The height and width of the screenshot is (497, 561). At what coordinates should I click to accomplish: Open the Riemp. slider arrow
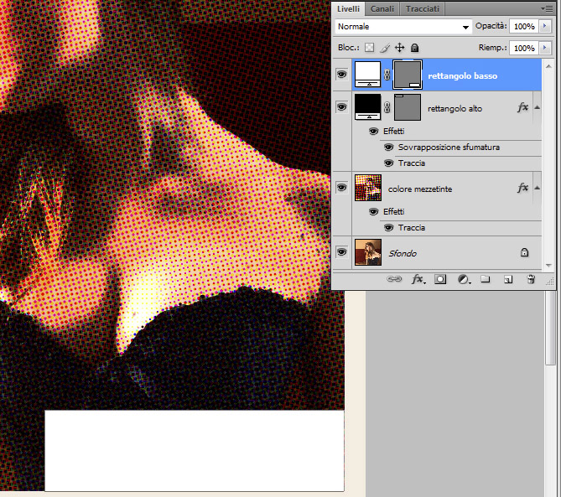545,48
